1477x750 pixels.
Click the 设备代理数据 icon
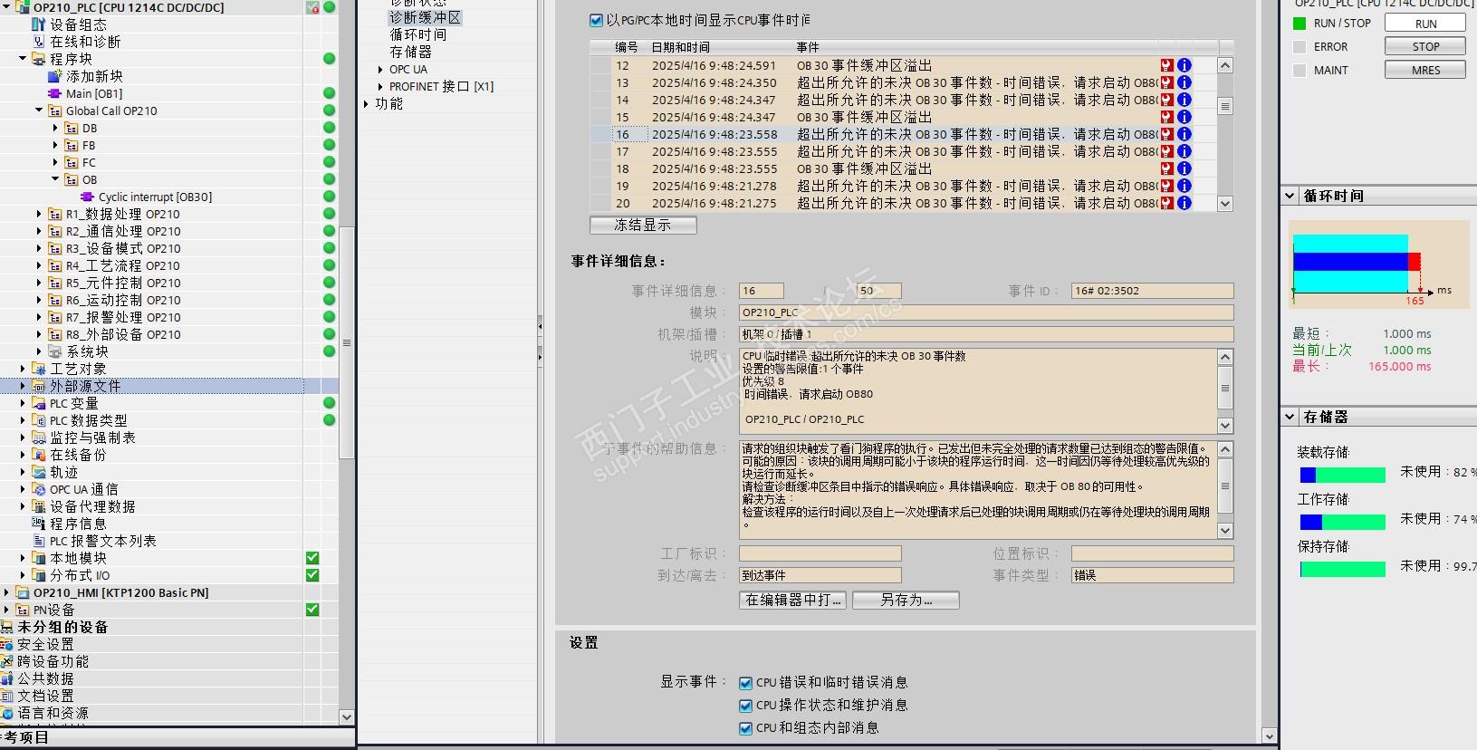pos(39,506)
